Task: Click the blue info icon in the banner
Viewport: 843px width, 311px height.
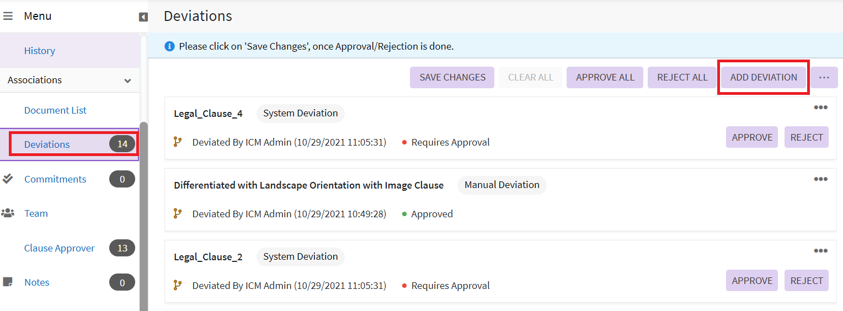Action: (x=170, y=46)
